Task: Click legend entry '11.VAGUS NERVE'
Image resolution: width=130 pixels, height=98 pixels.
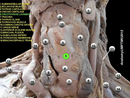Action: pos(9,27)
